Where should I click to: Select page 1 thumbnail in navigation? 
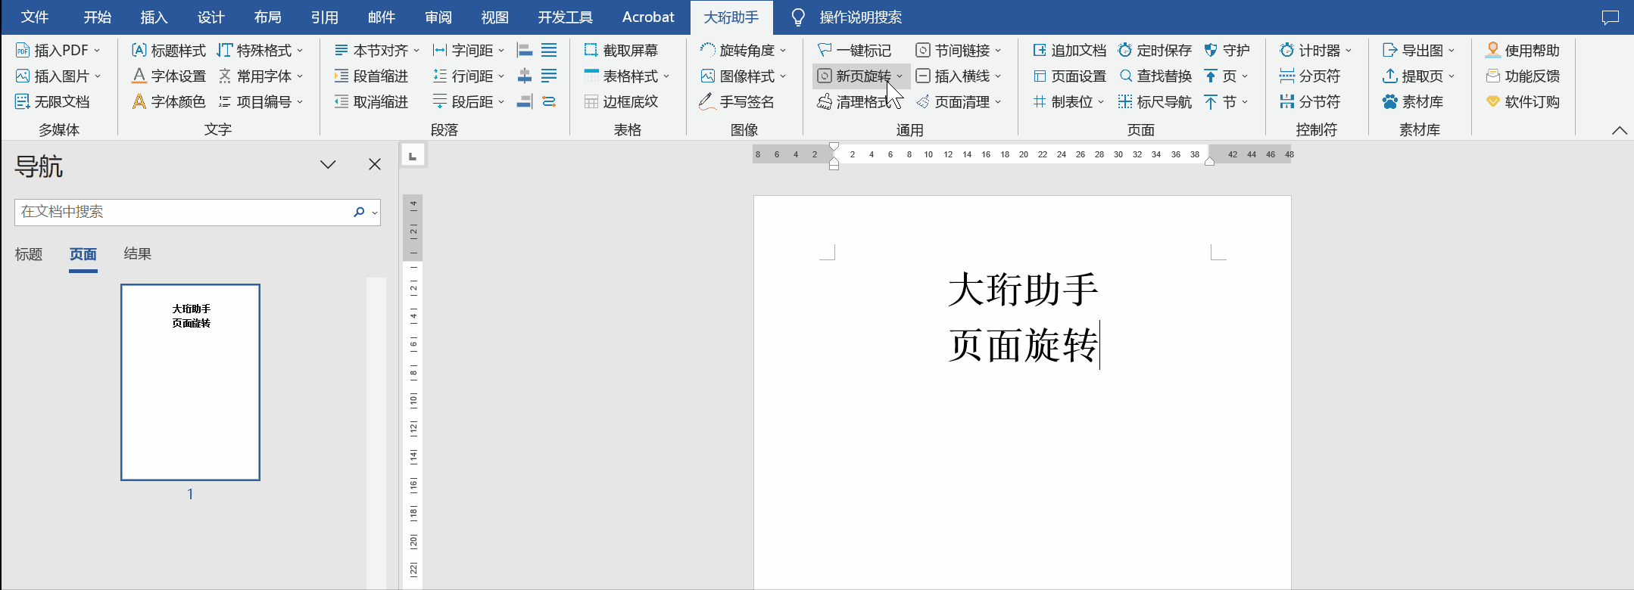190,382
